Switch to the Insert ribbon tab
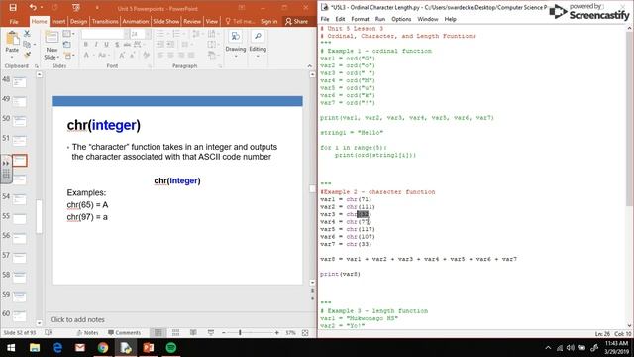Viewport: 634px width, 357px height. (58, 21)
